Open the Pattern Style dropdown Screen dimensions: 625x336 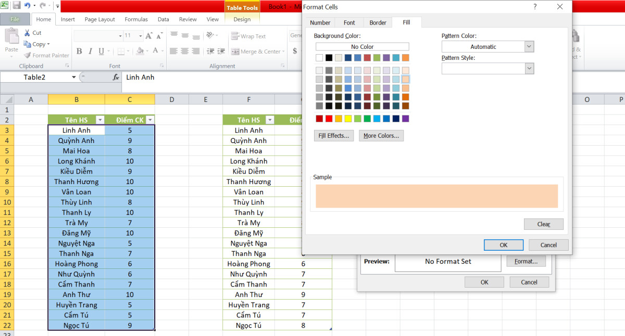click(529, 68)
